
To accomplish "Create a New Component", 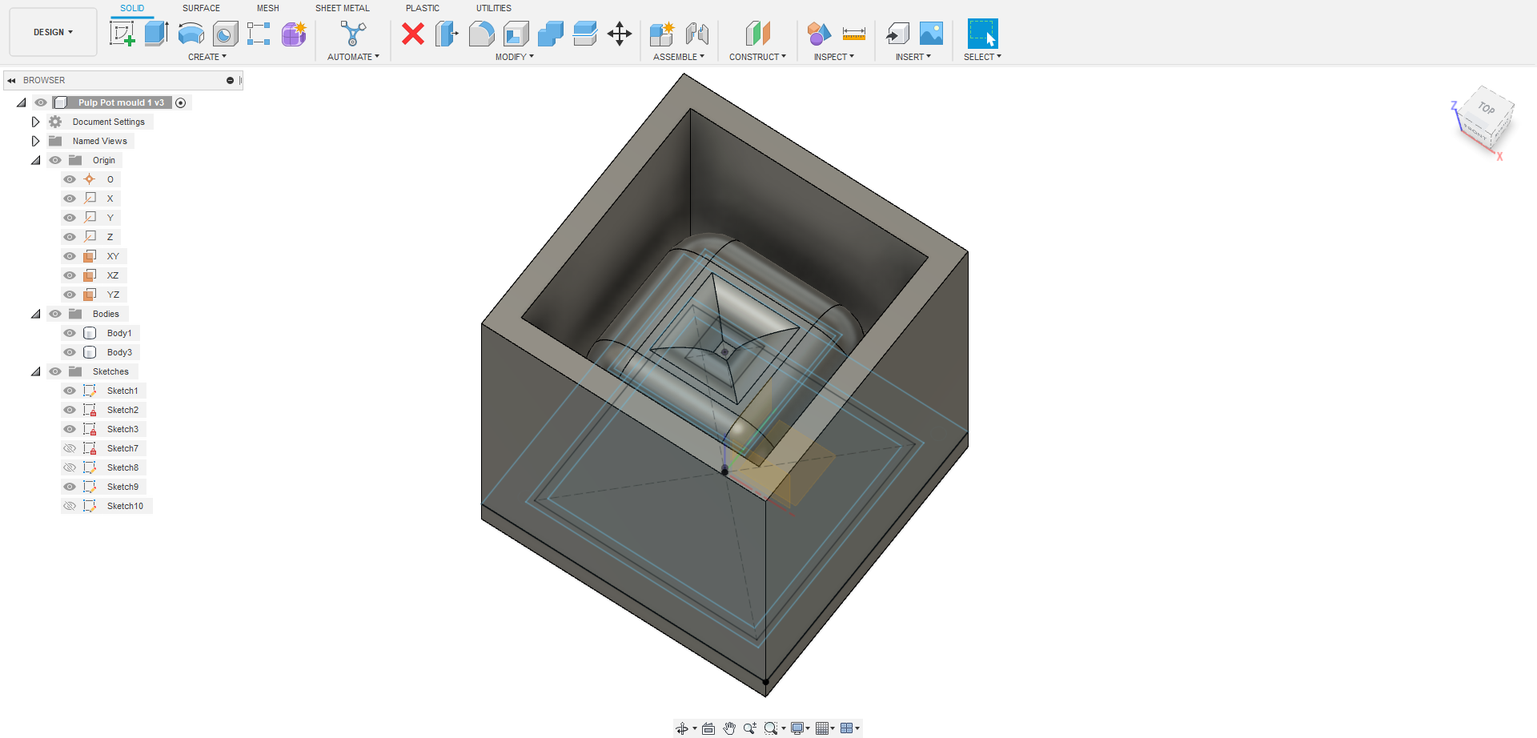I will click(x=662, y=34).
